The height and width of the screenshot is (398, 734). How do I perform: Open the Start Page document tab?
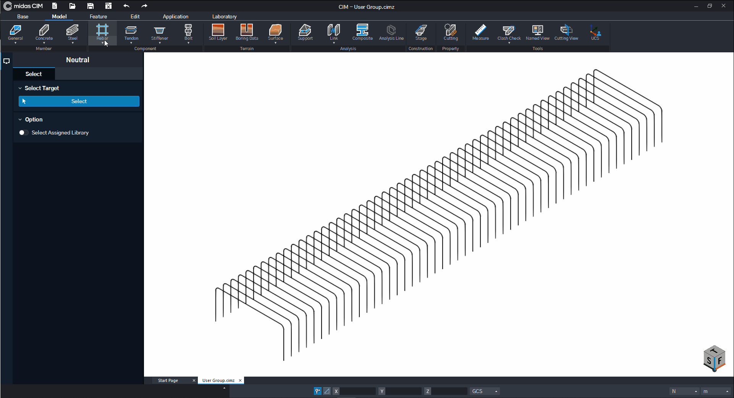[168, 380]
